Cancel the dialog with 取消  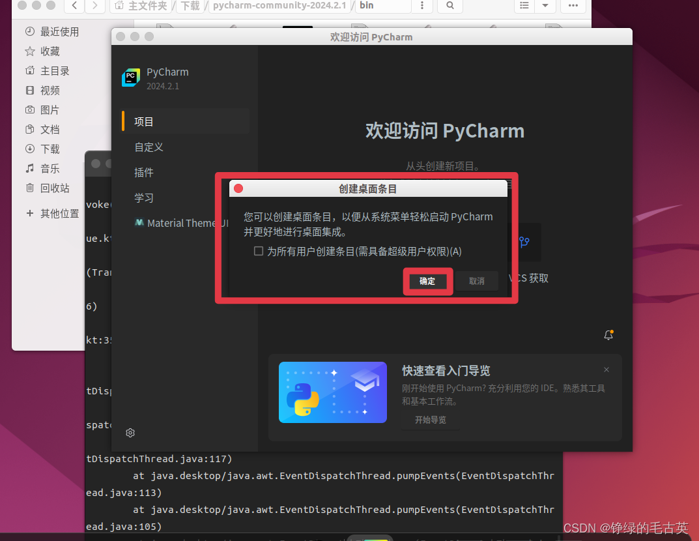pos(477,281)
